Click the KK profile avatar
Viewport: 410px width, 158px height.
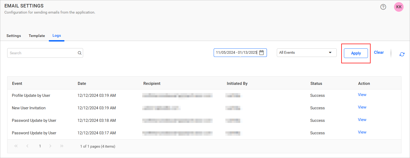click(399, 7)
